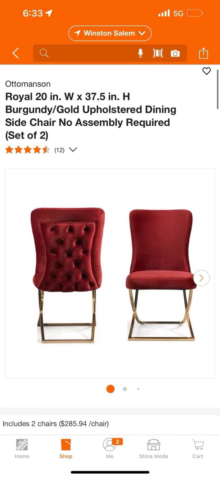Tap the camera image search icon
This screenshot has width=220, height=477.
175,53
